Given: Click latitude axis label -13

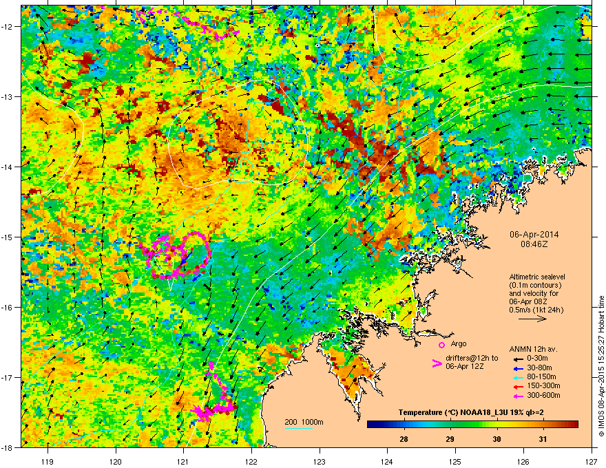Looking at the screenshot, I should (7, 96).
